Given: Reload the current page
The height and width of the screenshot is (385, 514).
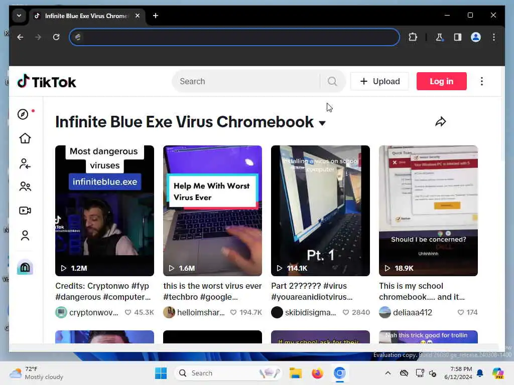Looking at the screenshot, I should click(x=56, y=37).
